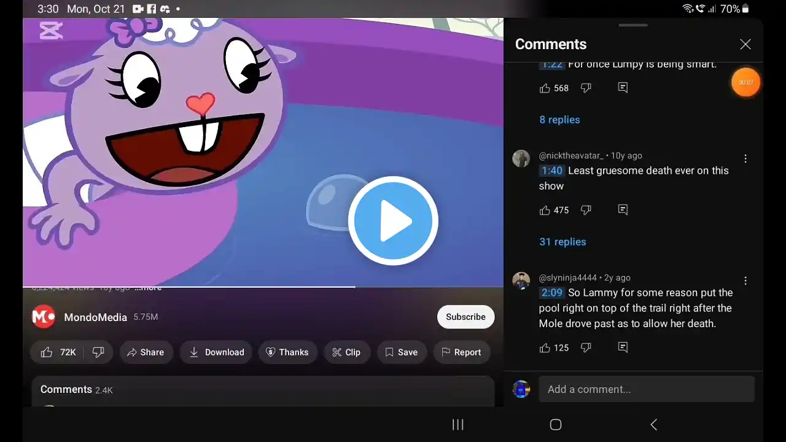This screenshot has width=786, height=442.
Task: Reply to the comment with 475 likes
Action: coord(623,210)
